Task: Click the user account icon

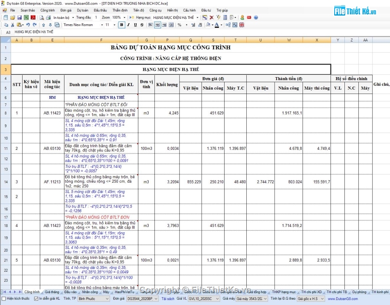Action: (x=242, y=17)
